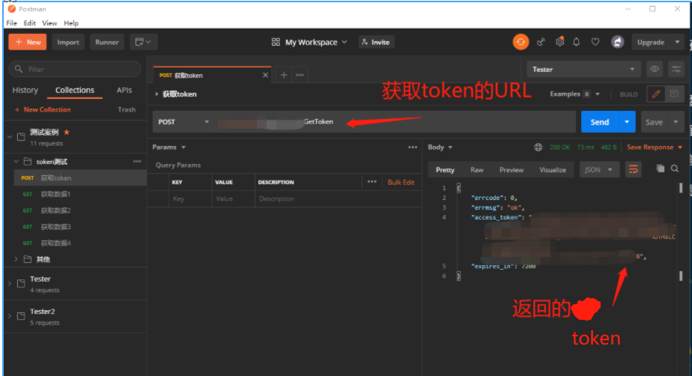Open the View menu
The width and height of the screenshot is (692, 376).
49,23
